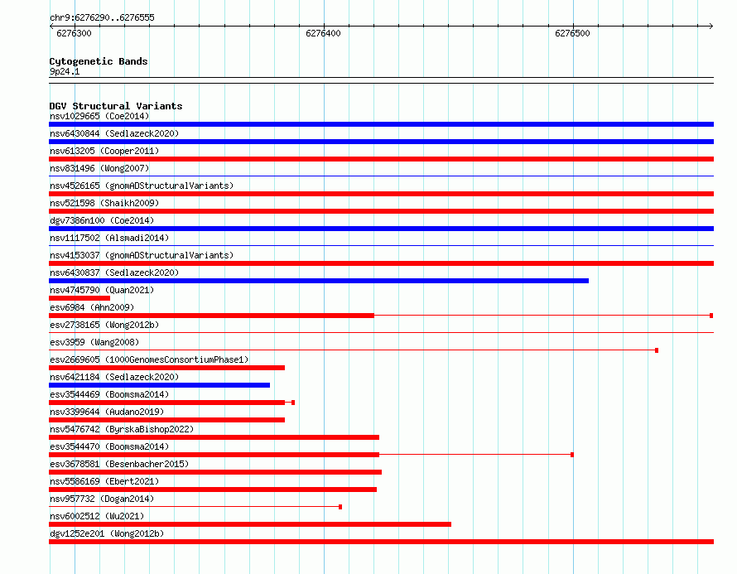Click the blue bar for nsv6430837
This screenshot has width=737, height=574.
(319, 281)
